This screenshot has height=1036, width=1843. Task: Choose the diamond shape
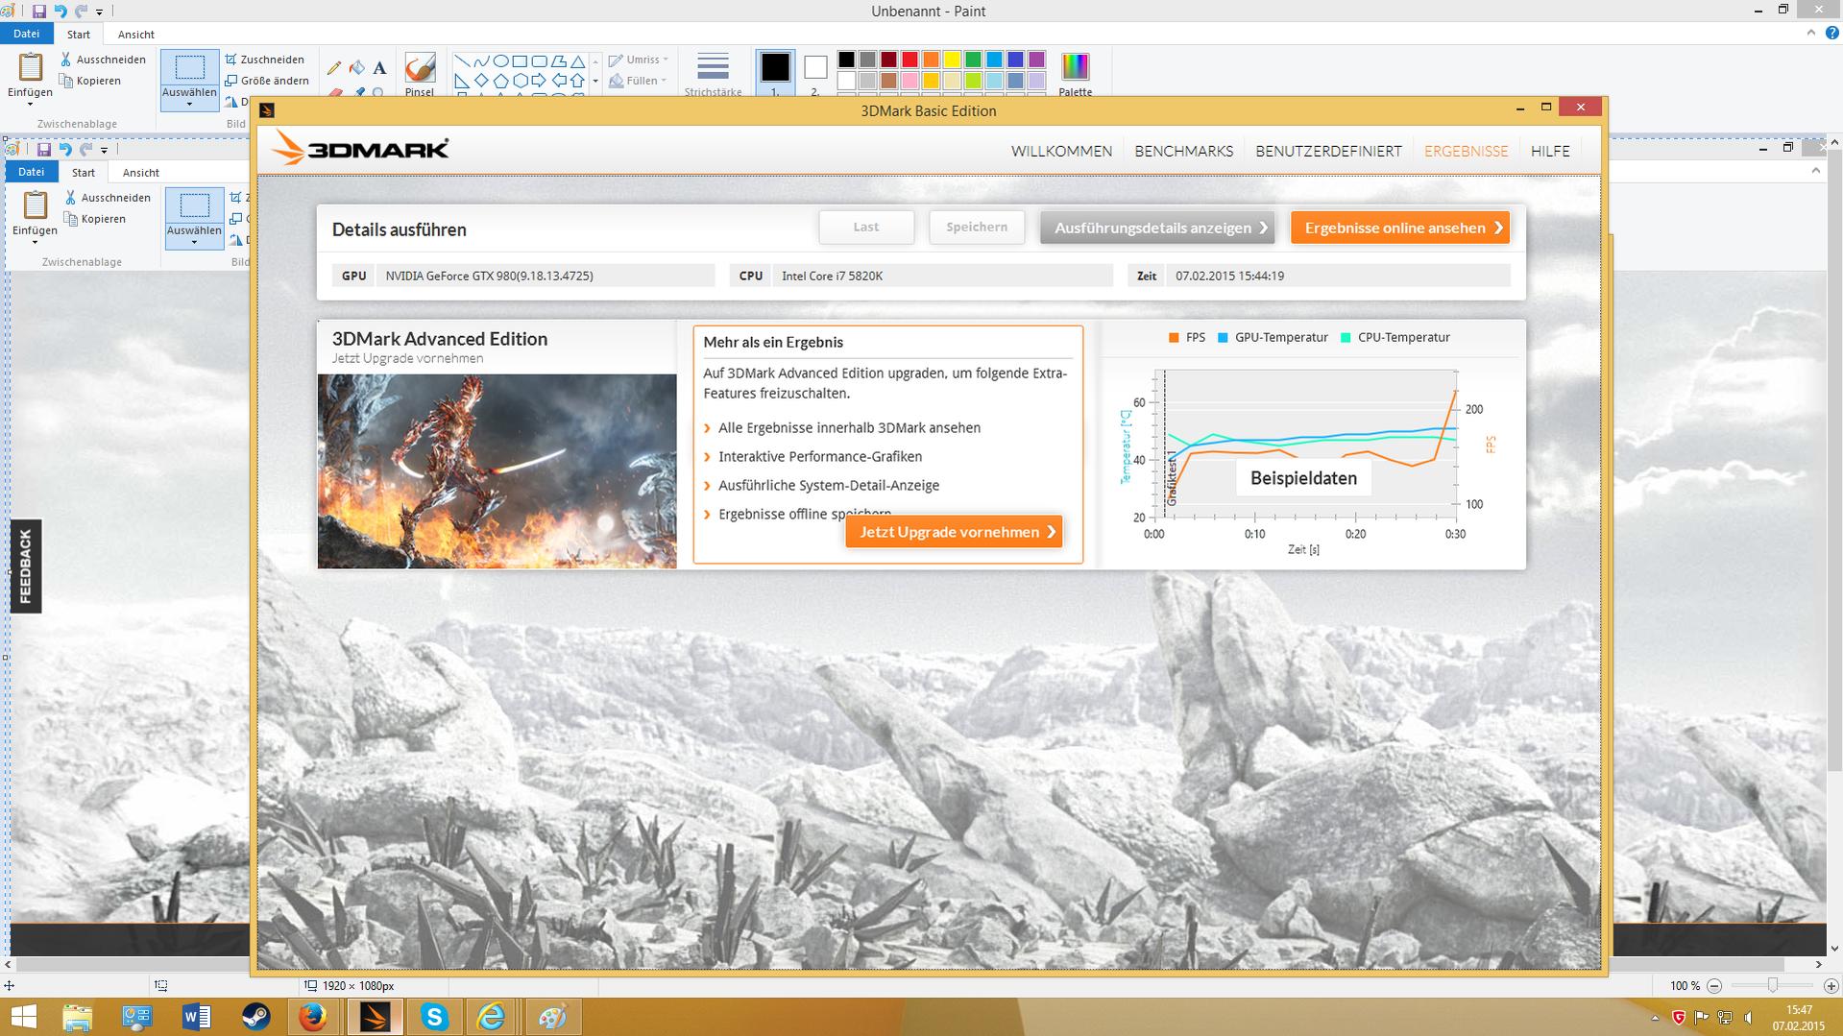[481, 81]
